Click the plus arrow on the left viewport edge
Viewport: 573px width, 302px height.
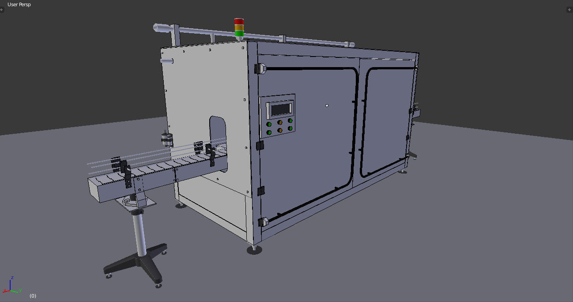(x=2, y=10)
